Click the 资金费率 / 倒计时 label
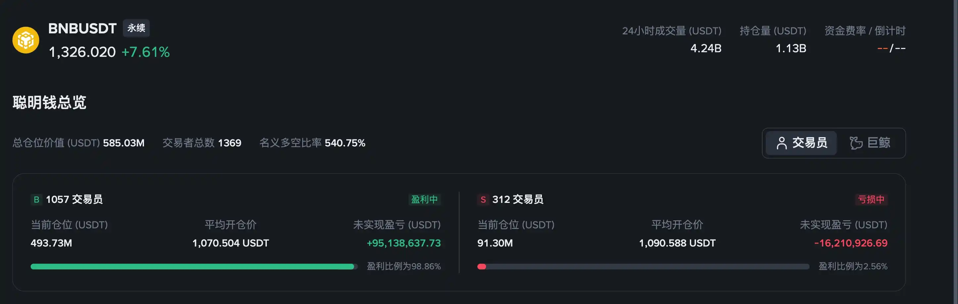 [x=865, y=31]
